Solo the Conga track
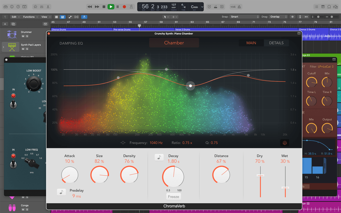 click(27, 210)
